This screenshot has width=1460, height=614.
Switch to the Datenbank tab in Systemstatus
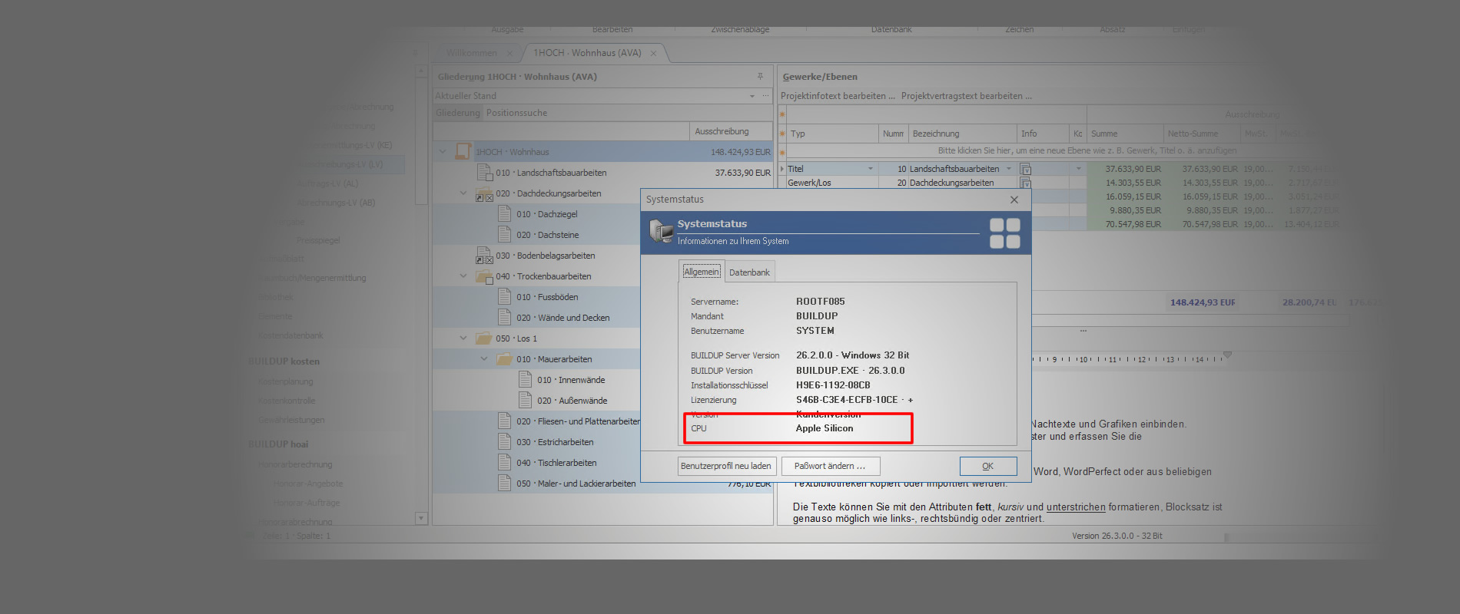coord(749,272)
